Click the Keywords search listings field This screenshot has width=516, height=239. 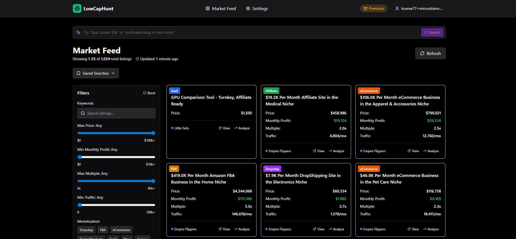point(116,113)
